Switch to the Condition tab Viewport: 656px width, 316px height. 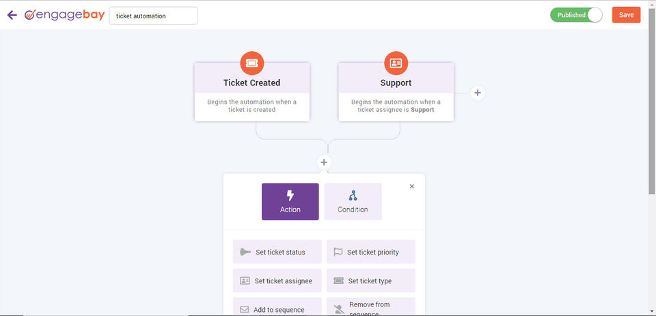coord(353,201)
